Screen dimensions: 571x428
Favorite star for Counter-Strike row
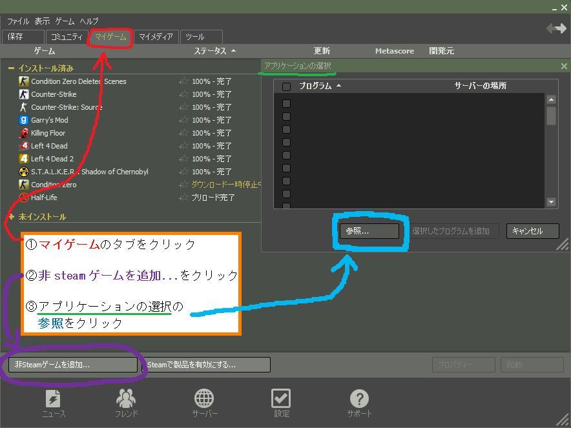pyautogui.click(x=183, y=94)
